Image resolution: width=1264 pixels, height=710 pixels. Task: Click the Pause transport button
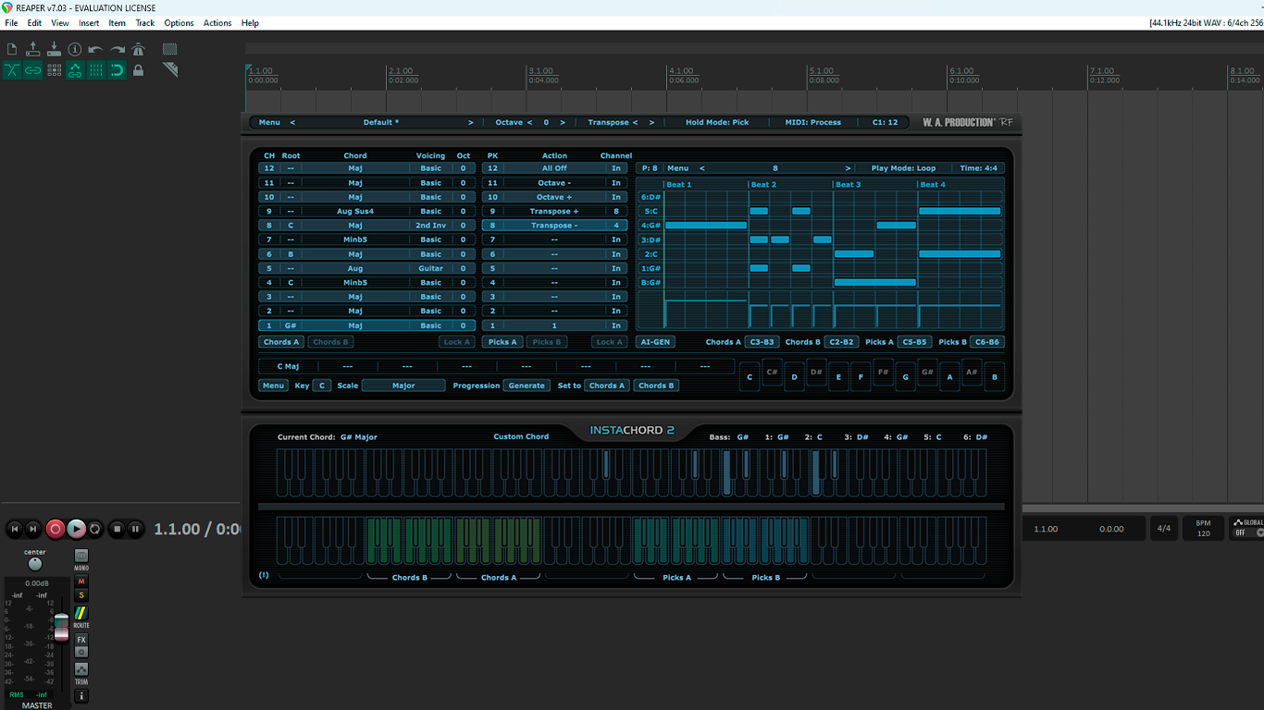coord(136,529)
